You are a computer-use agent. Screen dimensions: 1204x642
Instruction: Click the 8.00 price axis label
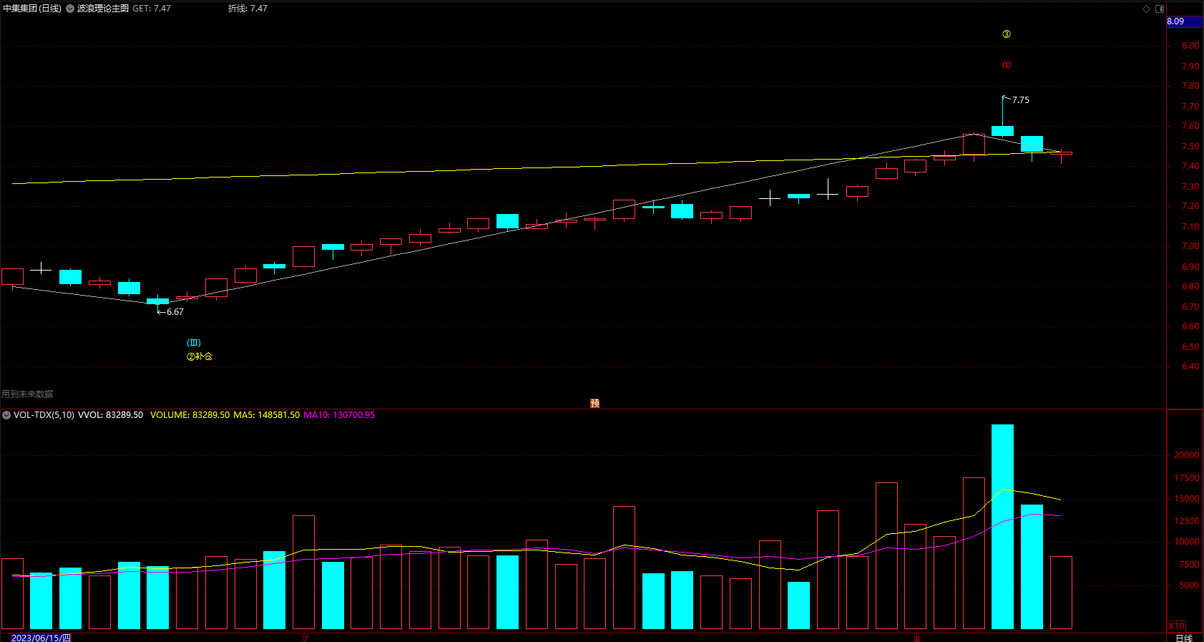click(1190, 46)
